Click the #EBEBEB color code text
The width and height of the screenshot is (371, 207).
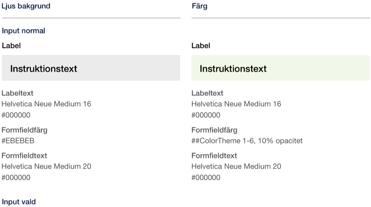tap(18, 141)
